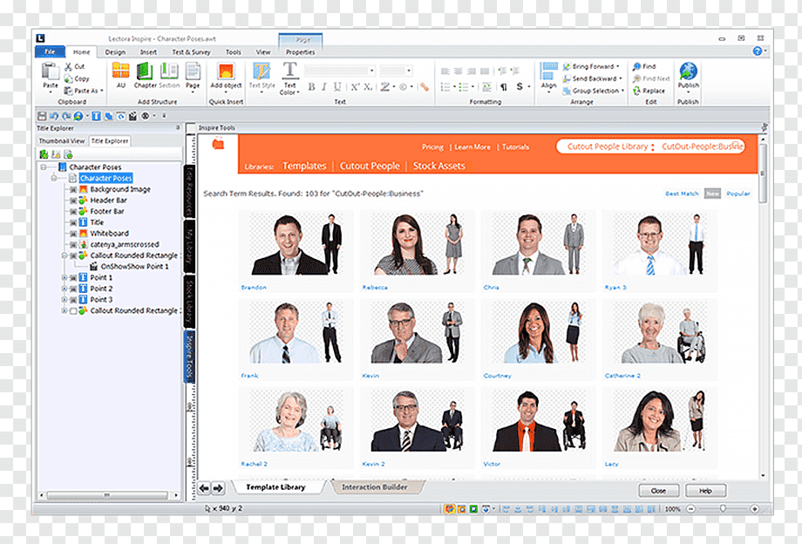Click the zoom out minus button
Viewport: 802px width, 544px height.
(x=690, y=509)
